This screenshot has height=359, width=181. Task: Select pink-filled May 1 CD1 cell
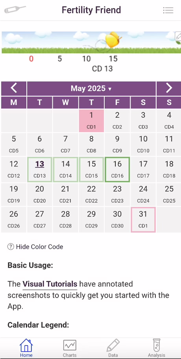(x=91, y=121)
